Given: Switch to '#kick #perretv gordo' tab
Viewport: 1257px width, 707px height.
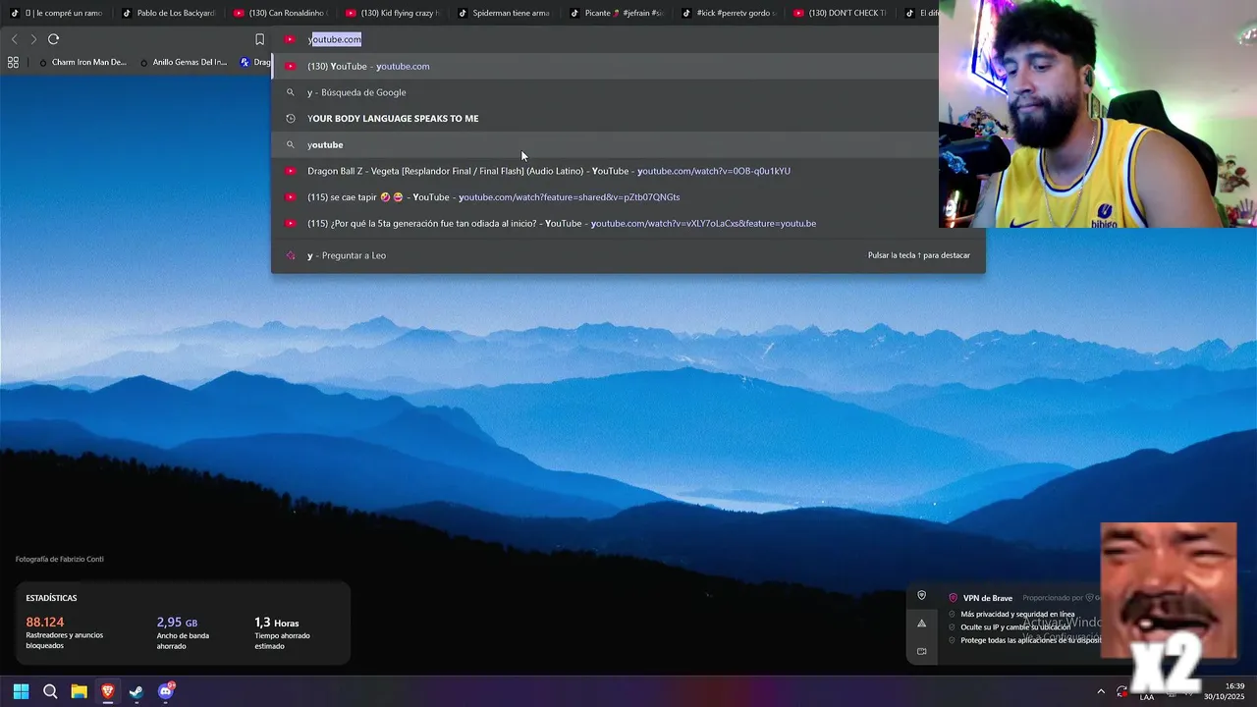Looking at the screenshot, I should coord(728,13).
